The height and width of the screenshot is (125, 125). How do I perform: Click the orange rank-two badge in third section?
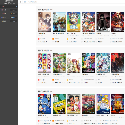point(53,121)
